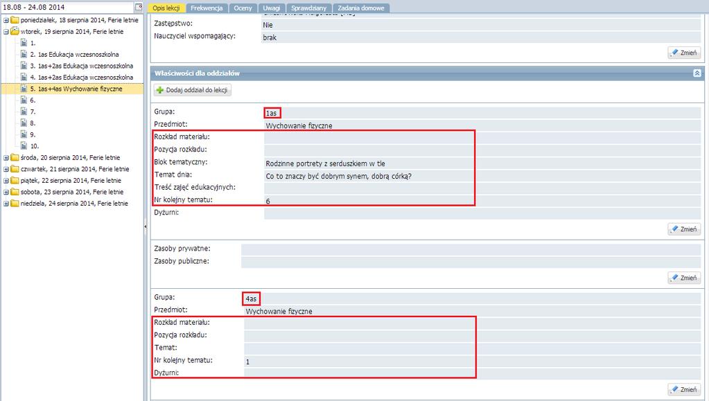Switch to the Opis lekcji tab
The height and width of the screenshot is (401, 709).
(x=166, y=8)
